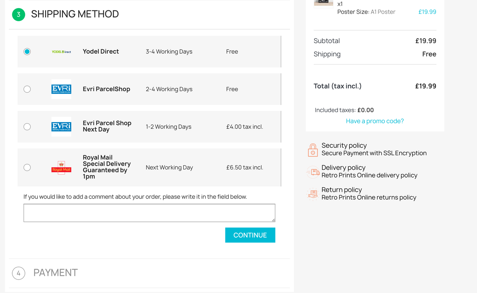Image resolution: width=477 pixels, height=293 pixels.
Task: Select the Evri ParcelShop free delivery option
Action: pyautogui.click(x=27, y=89)
